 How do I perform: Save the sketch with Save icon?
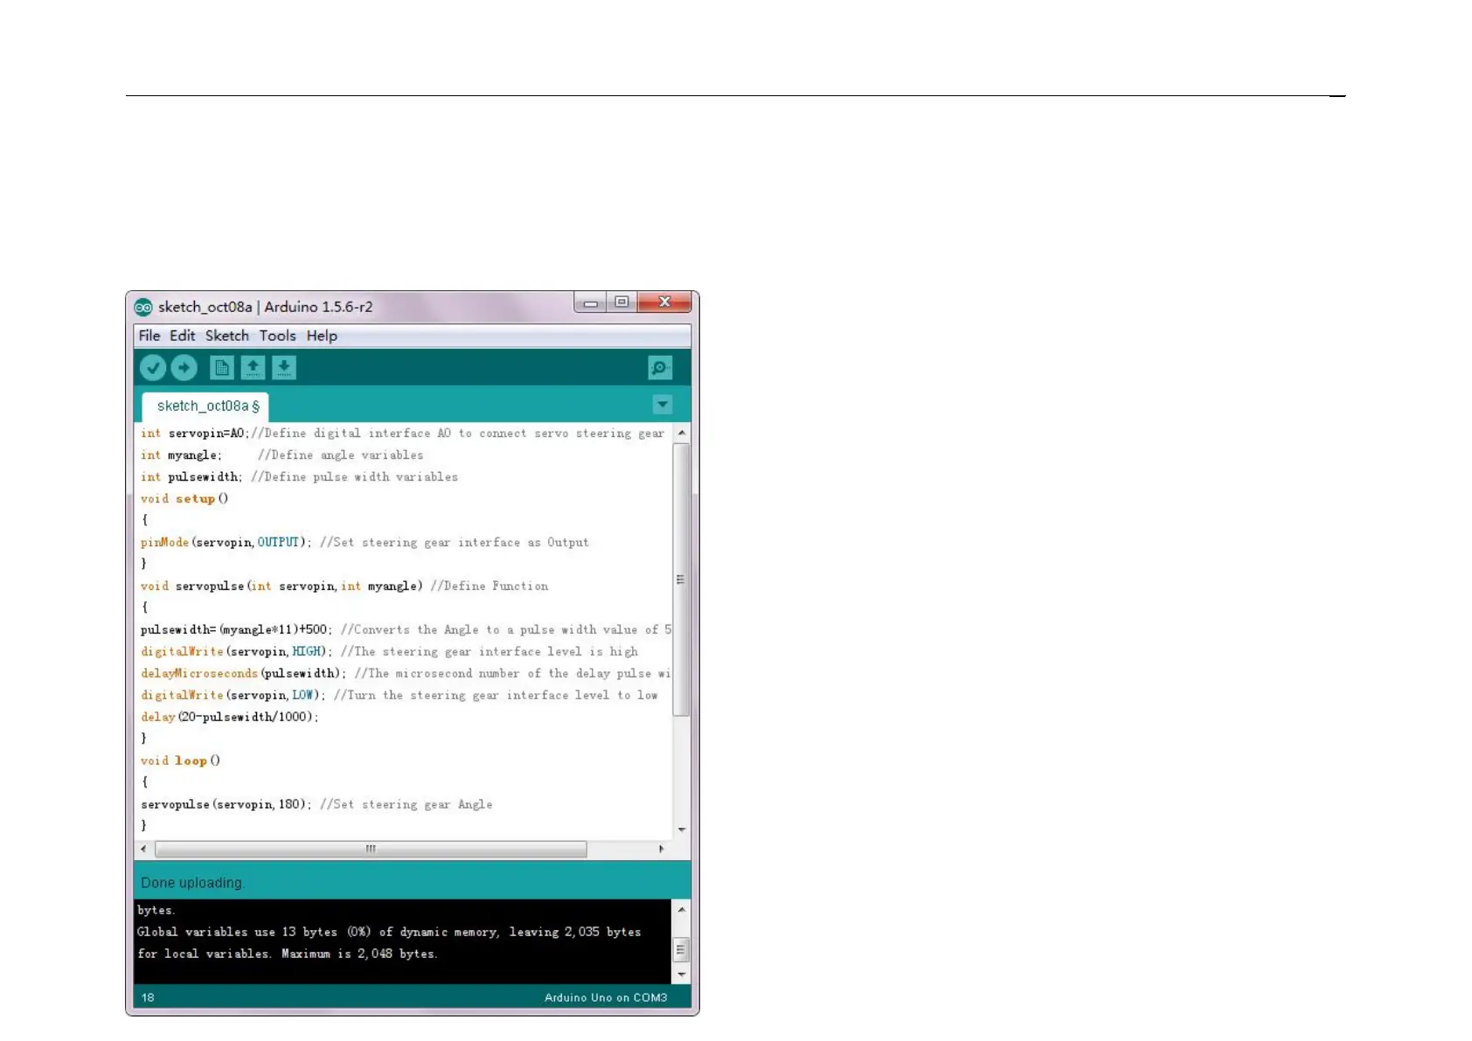click(x=284, y=368)
